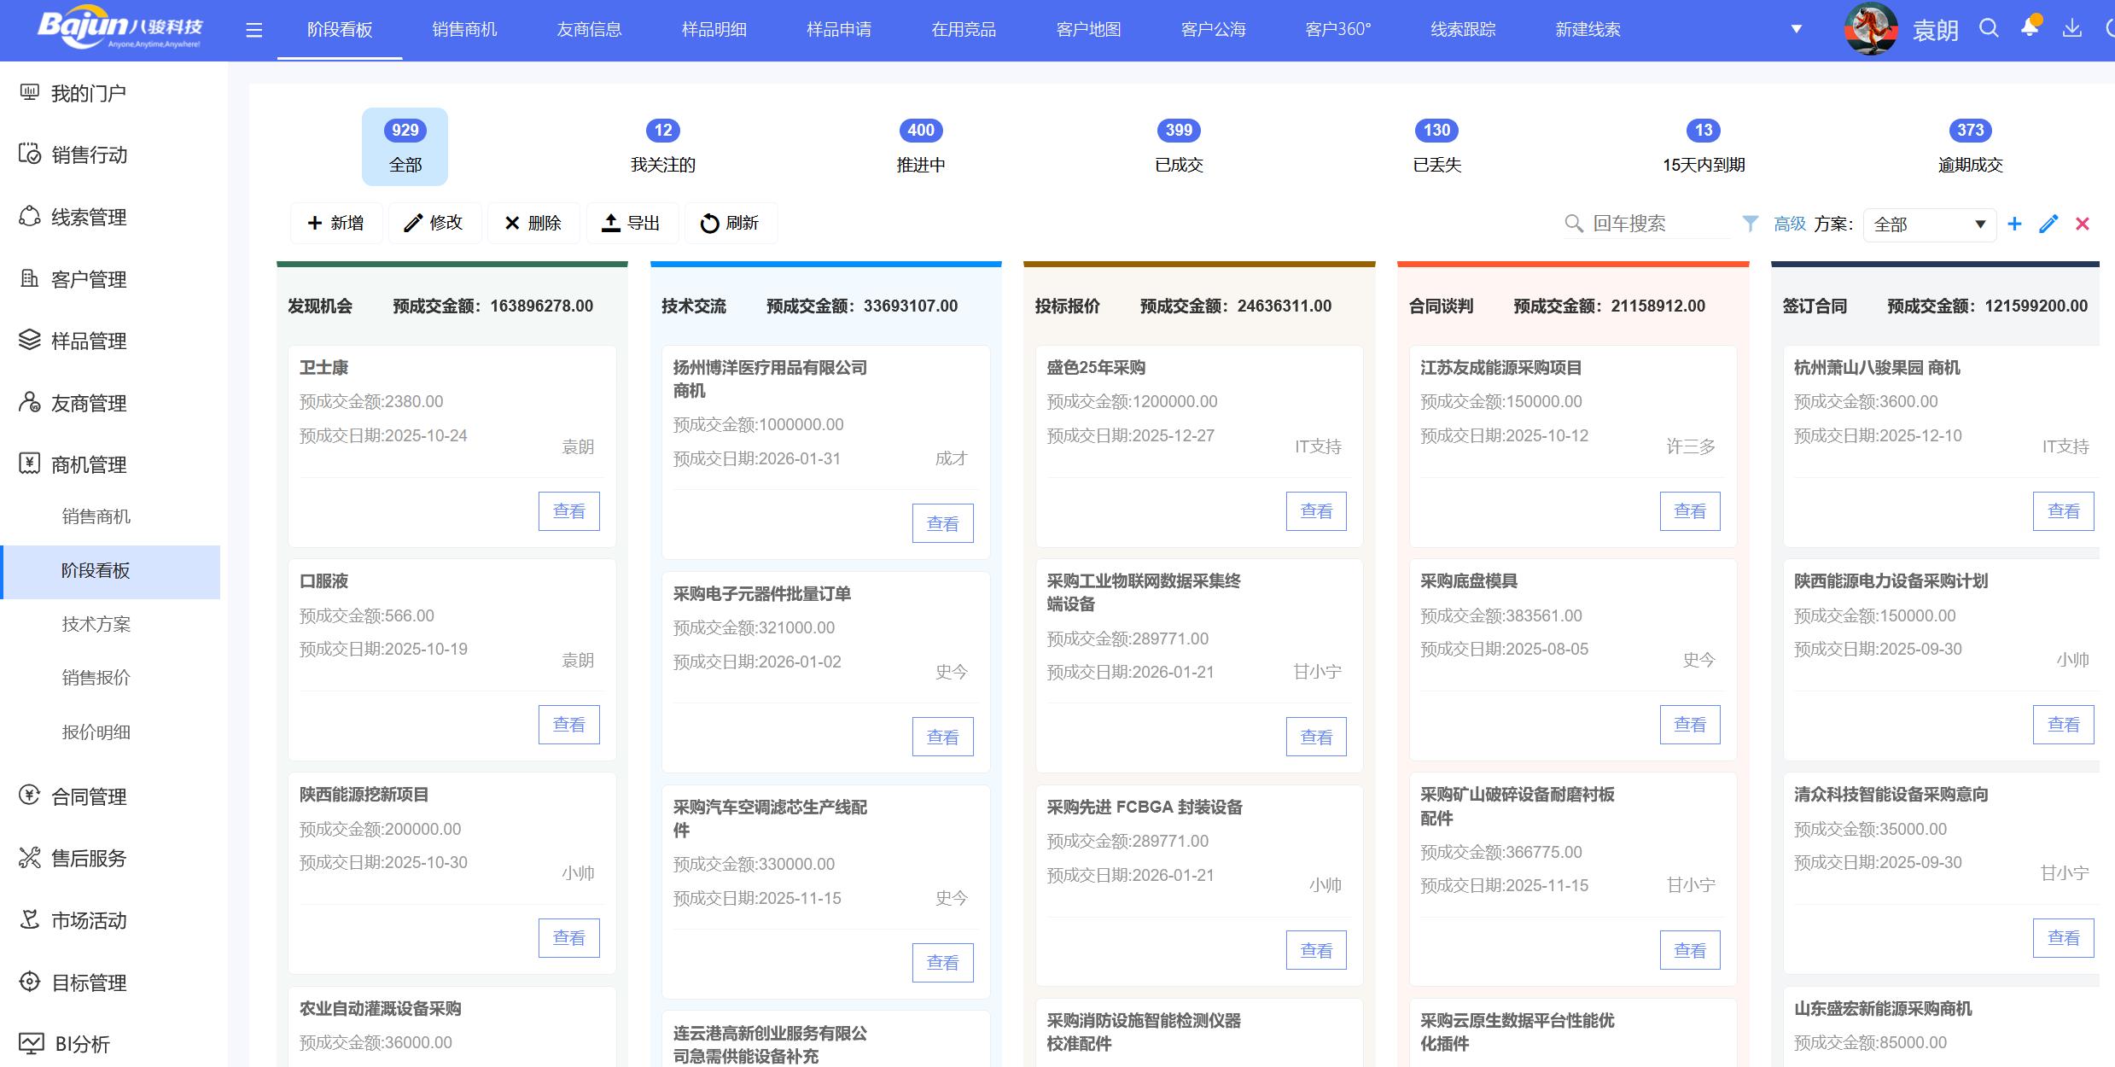Expand the top tab overflow arrow
Image resolution: width=2115 pixels, height=1067 pixels.
coord(1796,29)
